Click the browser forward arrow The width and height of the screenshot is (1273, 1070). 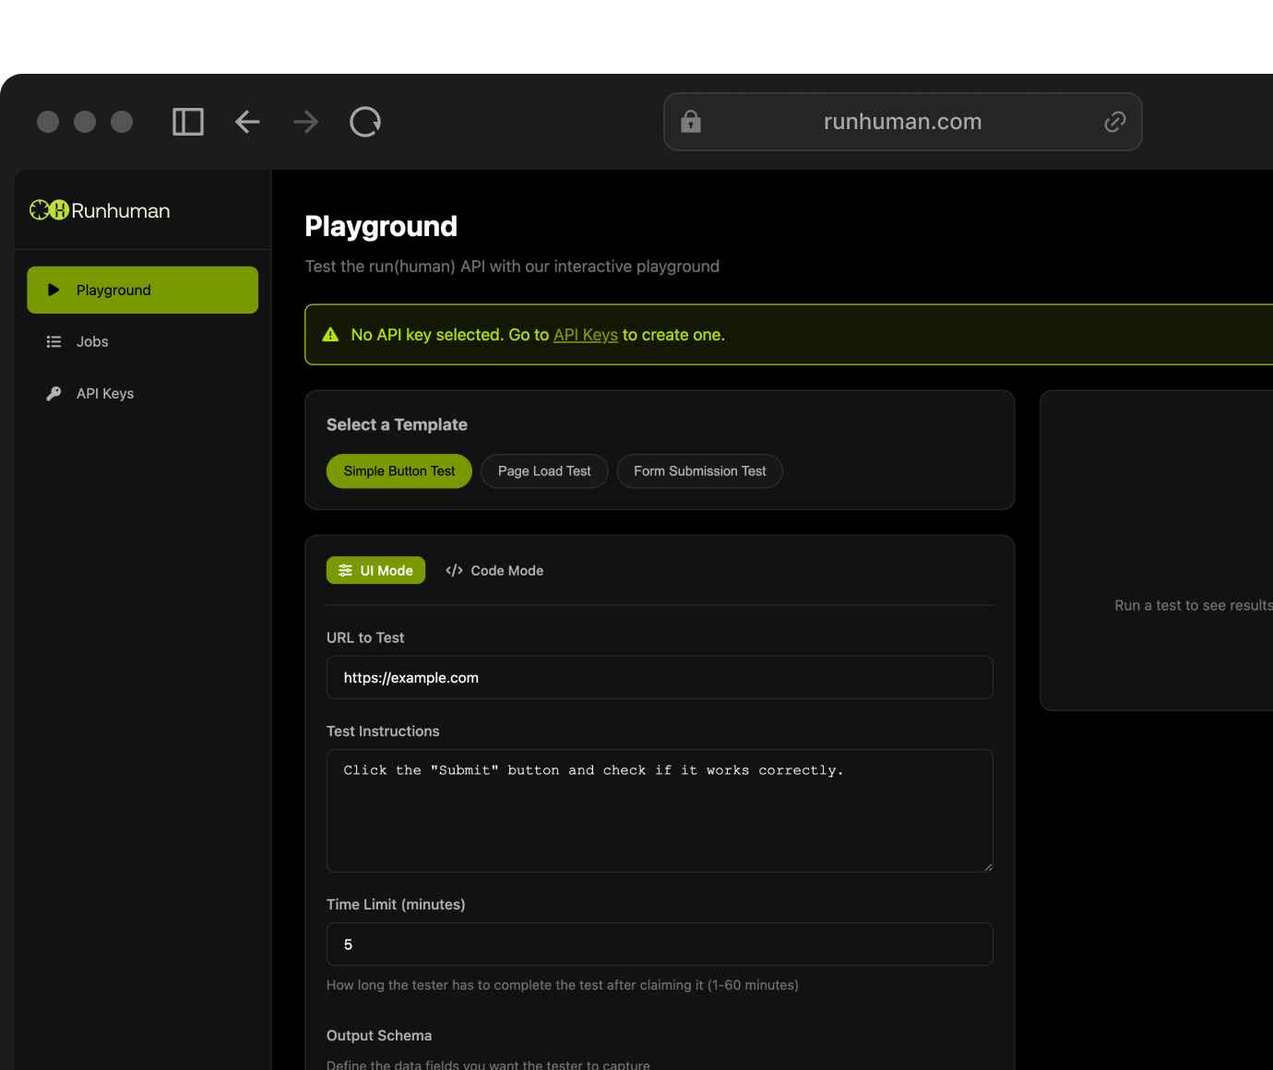pyautogui.click(x=306, y=122)
